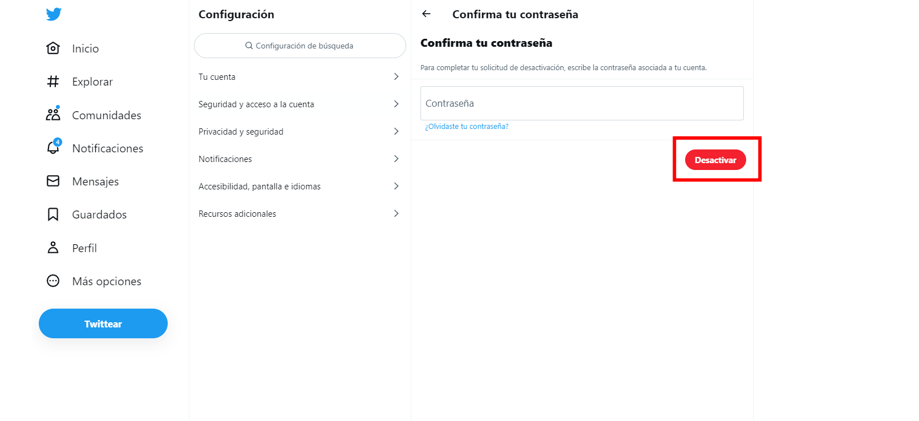Click the Explorar hashtag icon
The height and width of the screenshot is (421, 919).
(53, 82)
